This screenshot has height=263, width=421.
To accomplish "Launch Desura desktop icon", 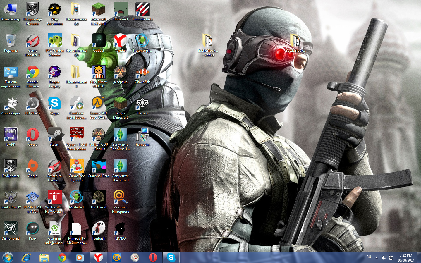I will (142, 106).
